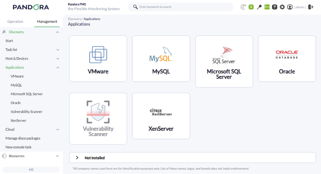321x174 pixels.
Task: Click the search magnifier icon
Action: point(135,7)
